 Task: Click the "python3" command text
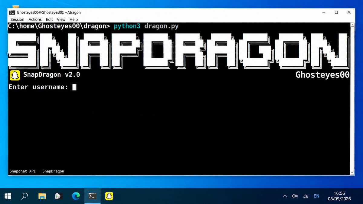127,26
